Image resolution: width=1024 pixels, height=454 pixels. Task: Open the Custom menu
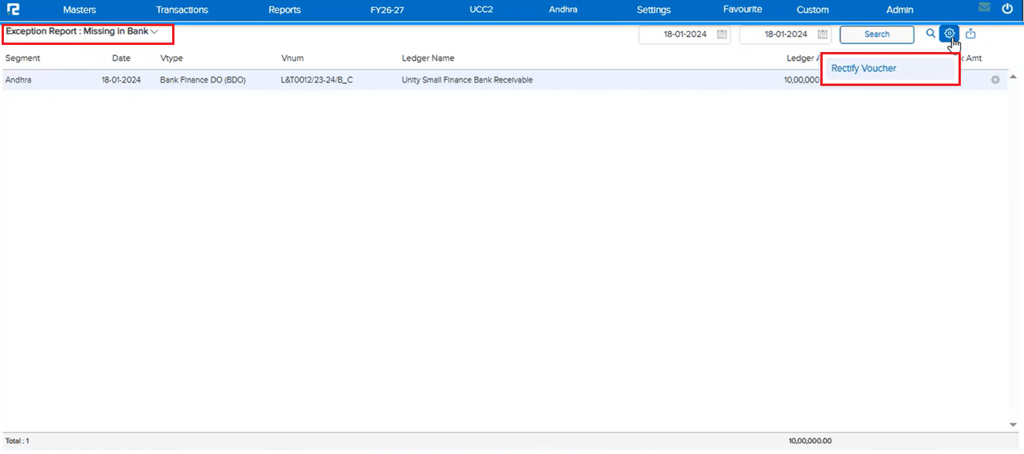[x=812, y=10]
